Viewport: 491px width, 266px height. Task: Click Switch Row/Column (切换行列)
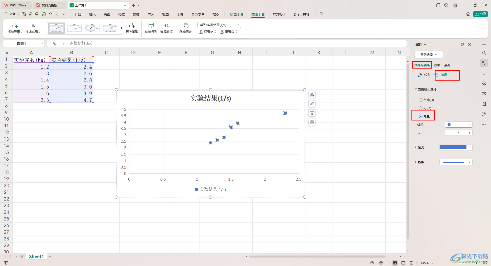coord(151,28)
